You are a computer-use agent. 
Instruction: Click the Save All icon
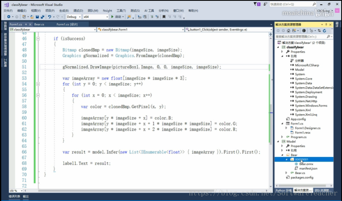tap(42, 17)
